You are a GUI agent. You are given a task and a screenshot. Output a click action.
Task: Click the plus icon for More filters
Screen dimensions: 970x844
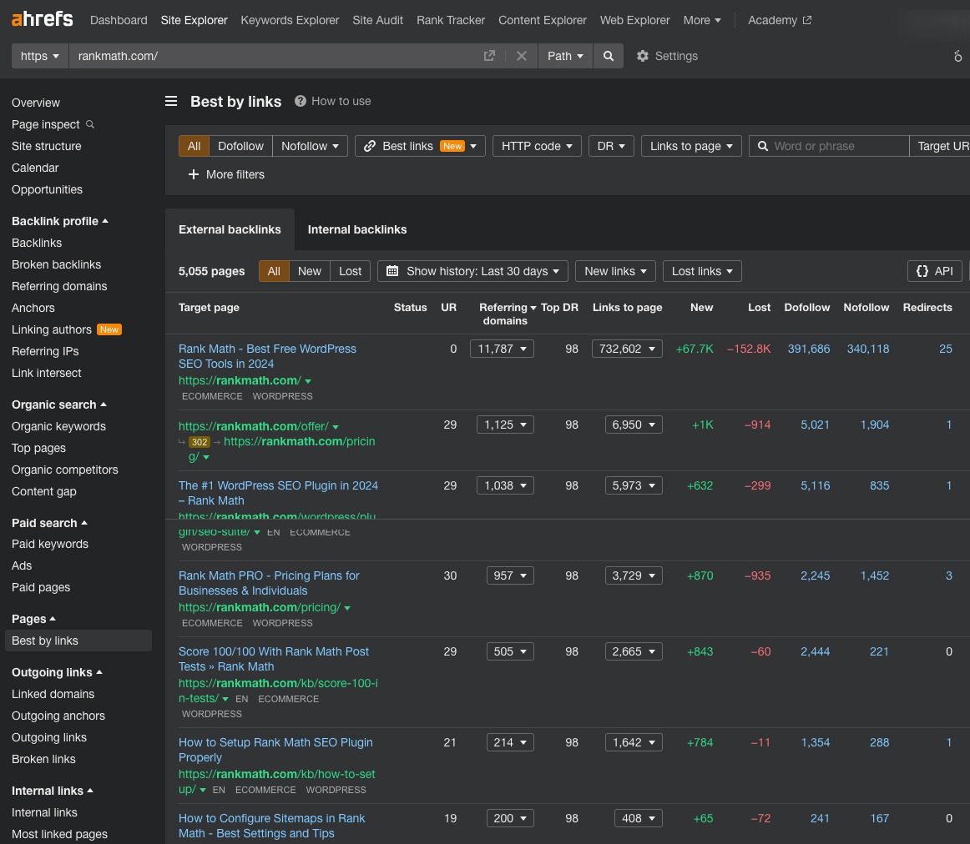click(x=194, y=175)
